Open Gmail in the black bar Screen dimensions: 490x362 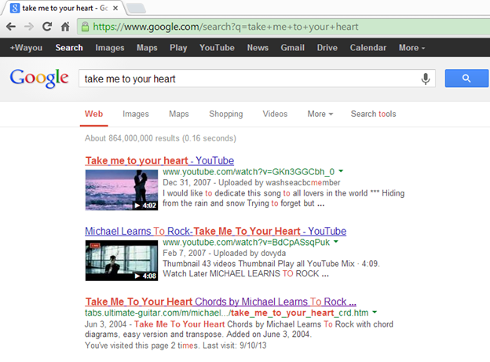click(292, 48)
